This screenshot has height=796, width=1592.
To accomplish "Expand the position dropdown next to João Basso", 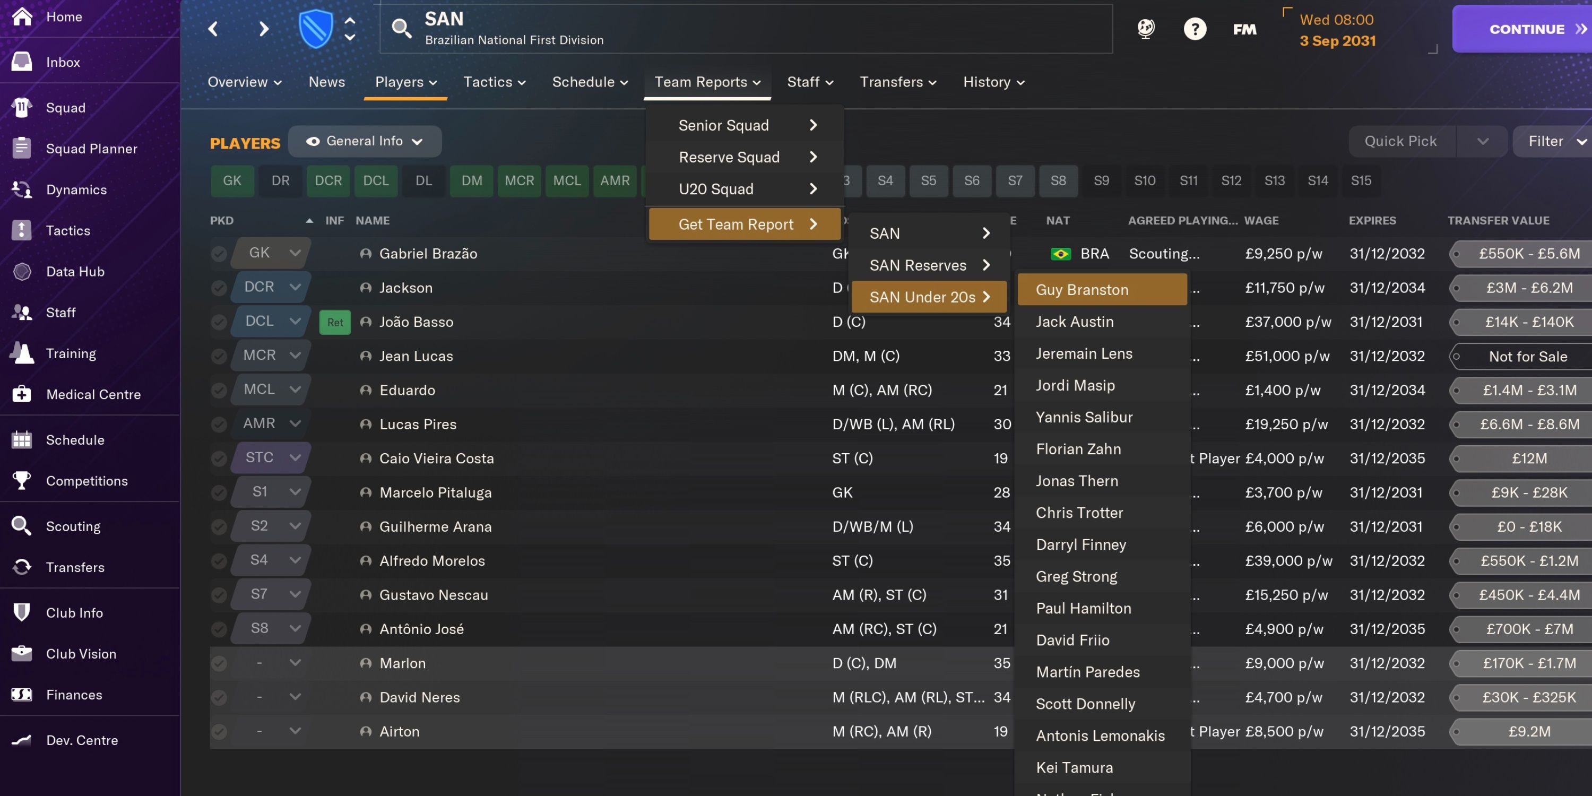I will 296,322.
